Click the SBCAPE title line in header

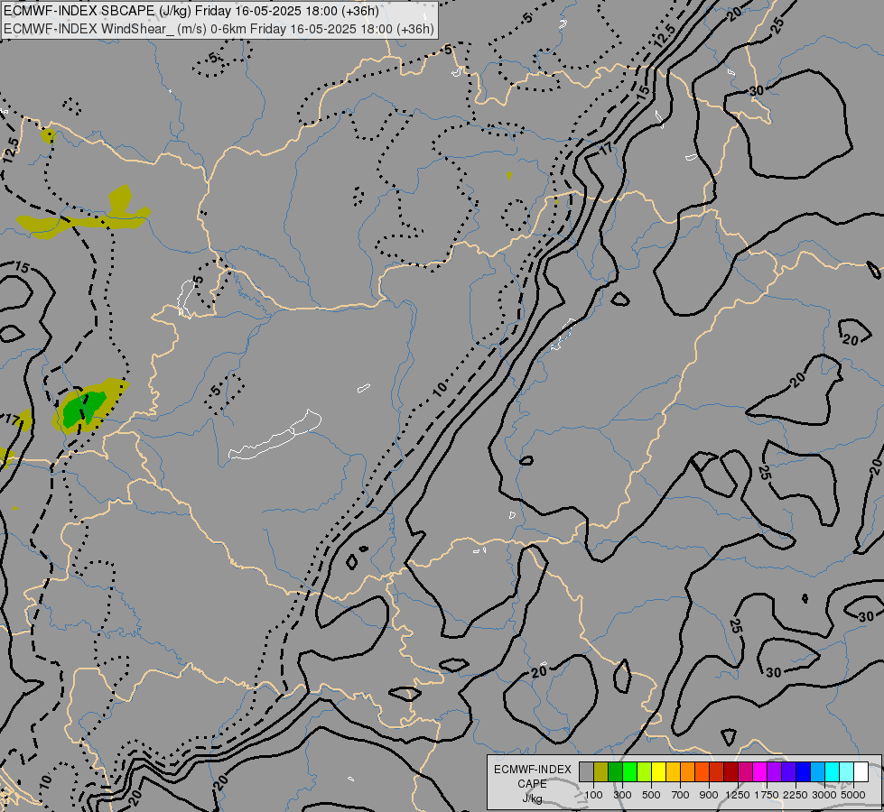(x=191, y=11)
